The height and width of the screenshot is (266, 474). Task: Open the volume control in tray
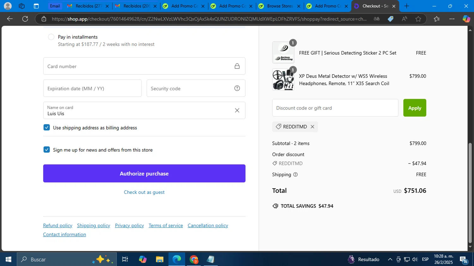pyautogui.click(x=415, y=259)
